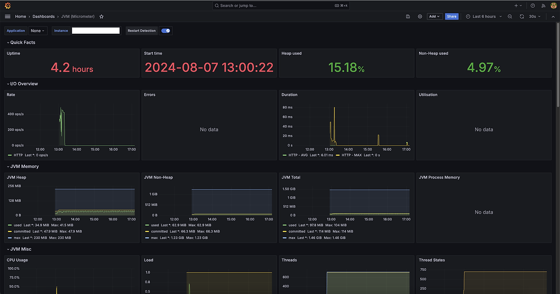560x294 pixels.
Task: Open the Heap used panel title
Action: tap(291, 53)
